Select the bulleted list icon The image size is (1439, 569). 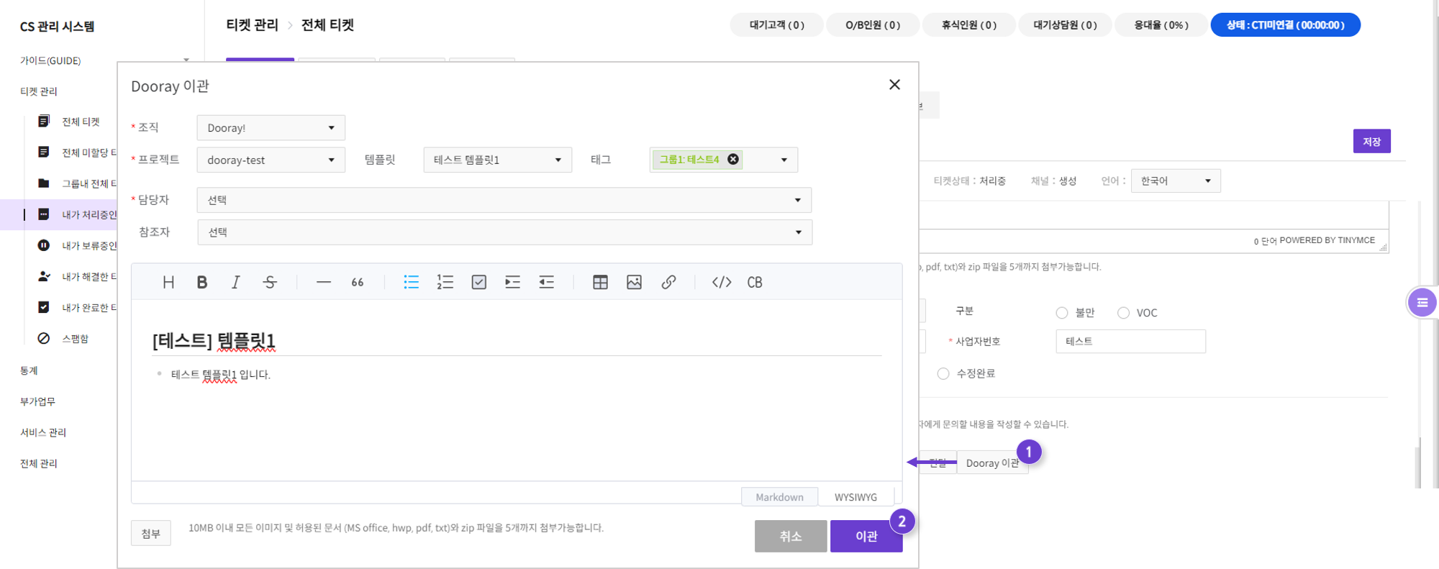(x=412, y=282)
